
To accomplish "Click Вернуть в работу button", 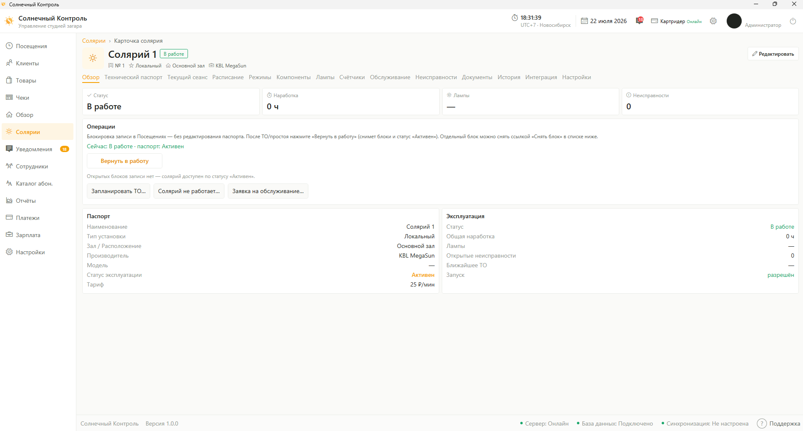I will [125, 161].
